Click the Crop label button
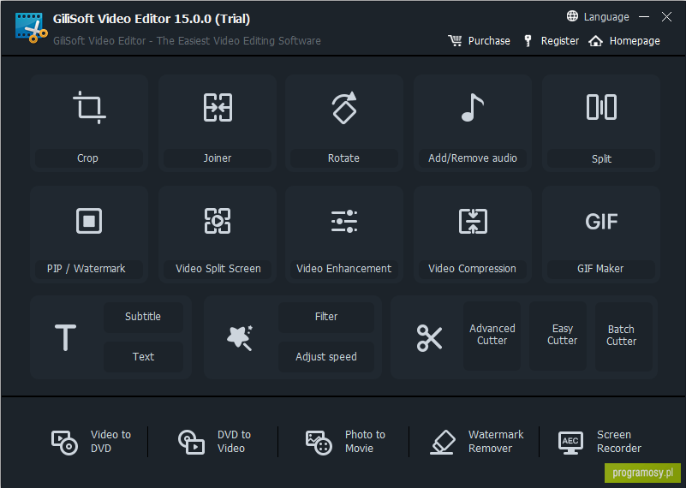Viewport: 686px width, 488px height. point(89,158)
